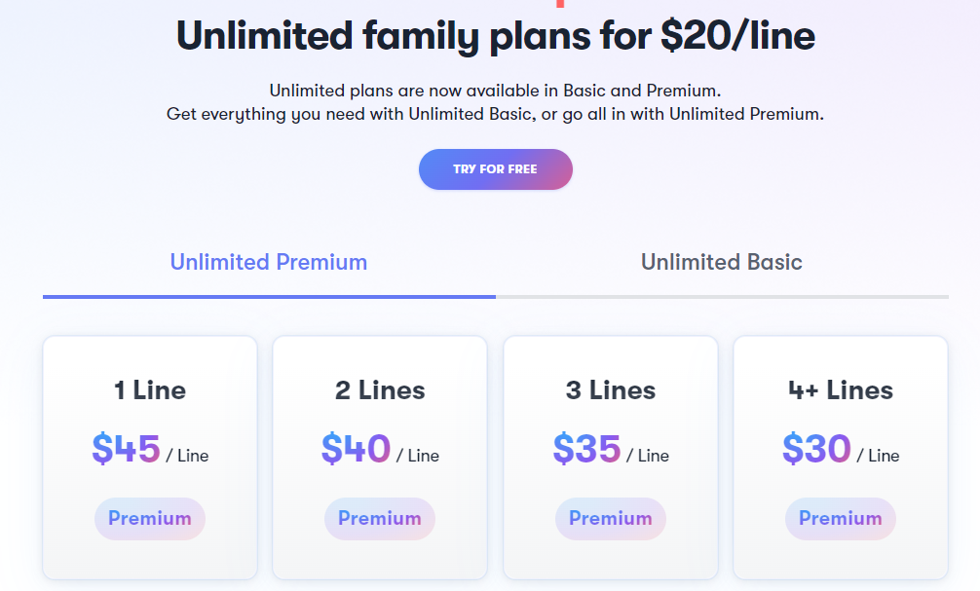Select the 4+ Lines pricing card
The height and width of the screenshot is (591, 980).
tap(840, 458)
